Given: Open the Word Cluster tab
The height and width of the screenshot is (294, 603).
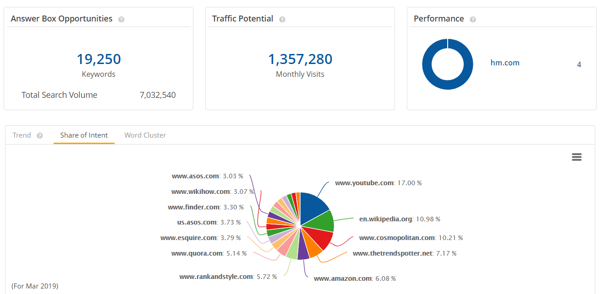Looking at the screenshot, I should point(145,135).
